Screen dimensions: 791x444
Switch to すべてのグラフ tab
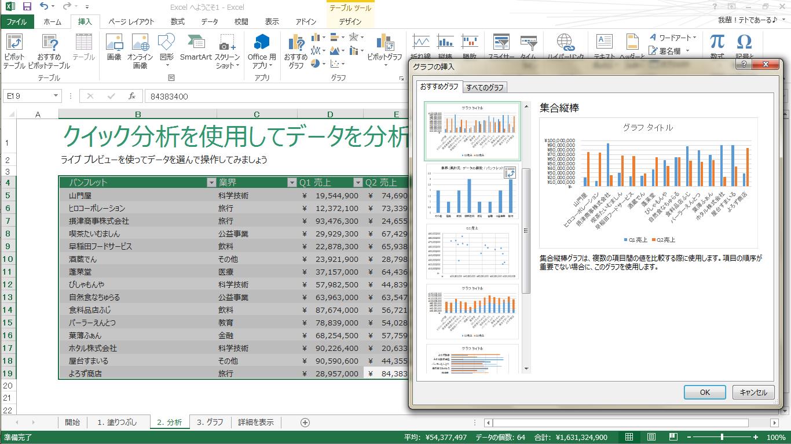coord(485,87)
